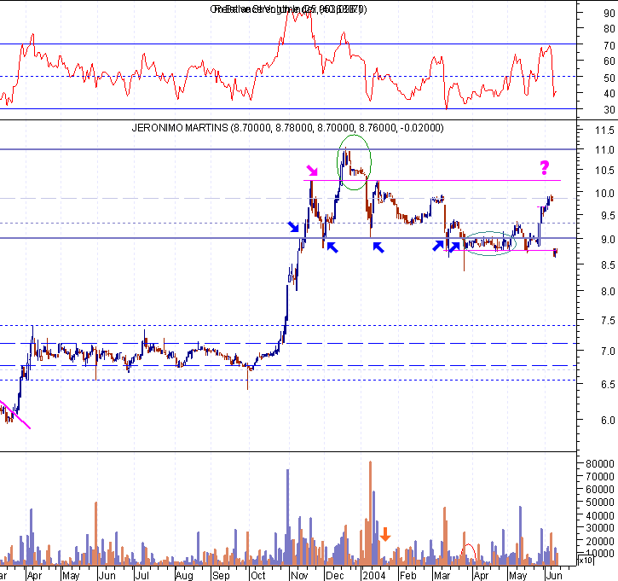Image resolution: width=618 pixels, height=581 pixels.
Task: Click the 8.5 price axis label
Action: point(608,265)
